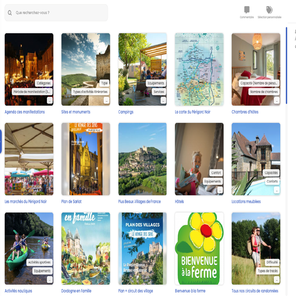Open the Bienvenue à la ferme thumbnail
The height and width of the screenshot is (296, 296).
tap(199, 248)
